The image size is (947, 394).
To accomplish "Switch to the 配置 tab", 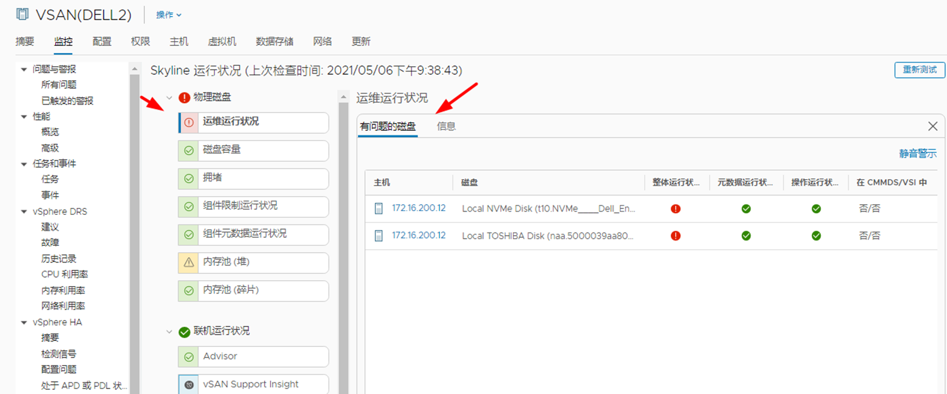I will (x=102, y=42).
